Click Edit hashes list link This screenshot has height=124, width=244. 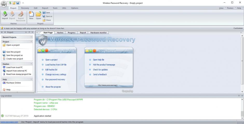click(x=51, y=70)
